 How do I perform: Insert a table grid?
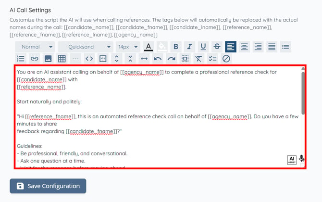pyautogui.click(x=62, y=59)
